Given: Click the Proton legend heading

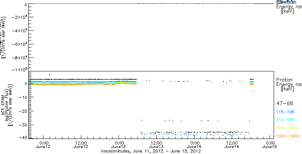Looking at the screenshot, I should pos(285,80).
